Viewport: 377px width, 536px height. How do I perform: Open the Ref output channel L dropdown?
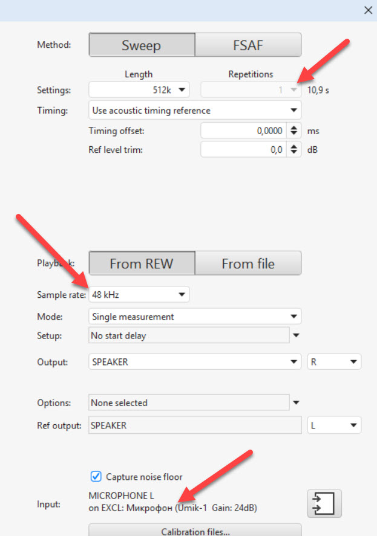coord(334,425)
